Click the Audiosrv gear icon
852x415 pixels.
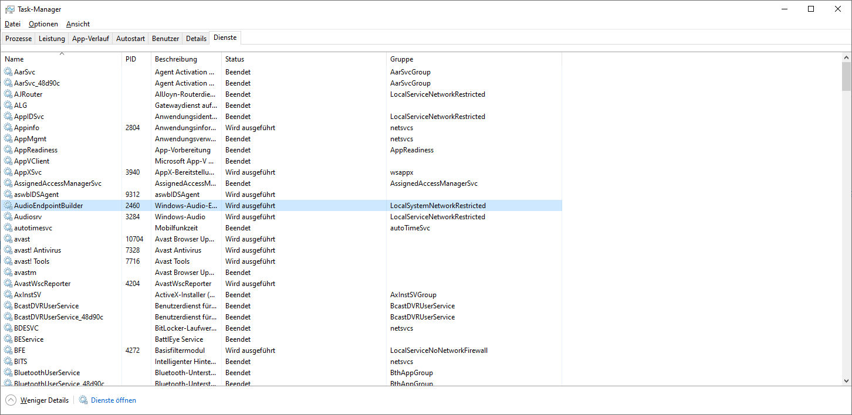coord(8,217)
